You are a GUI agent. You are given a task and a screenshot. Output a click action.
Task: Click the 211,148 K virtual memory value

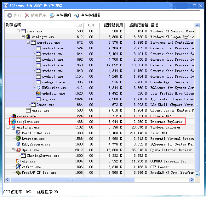pyautogui.click(x=139, y=133)
